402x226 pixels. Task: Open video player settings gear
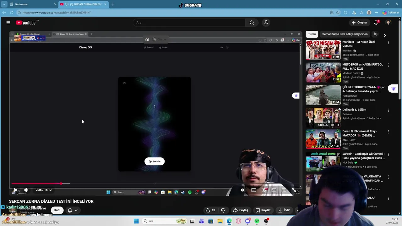click(x=264, y=190)
